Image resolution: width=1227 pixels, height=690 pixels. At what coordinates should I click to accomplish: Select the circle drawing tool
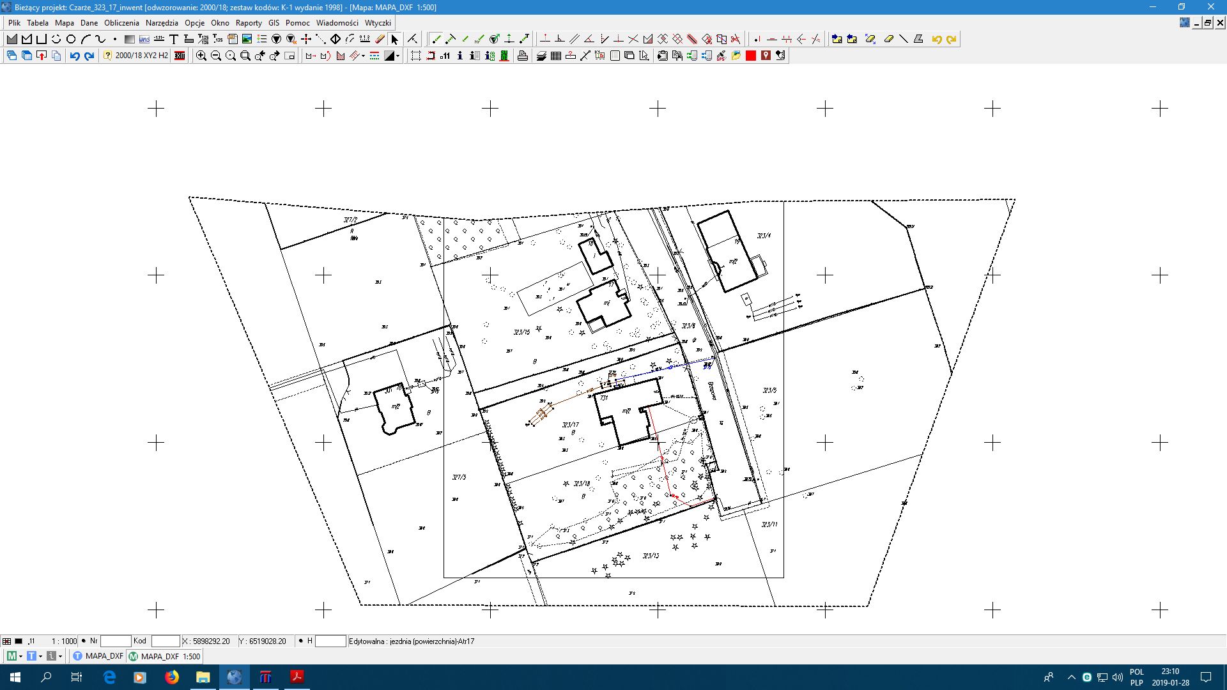71,39
